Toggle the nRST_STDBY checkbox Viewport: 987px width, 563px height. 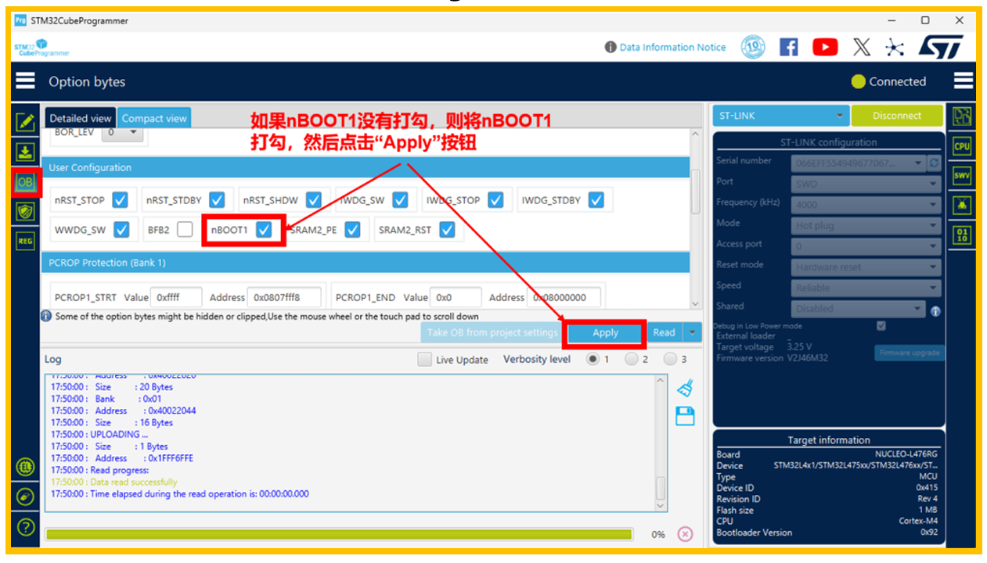click(x=217, y=200)
